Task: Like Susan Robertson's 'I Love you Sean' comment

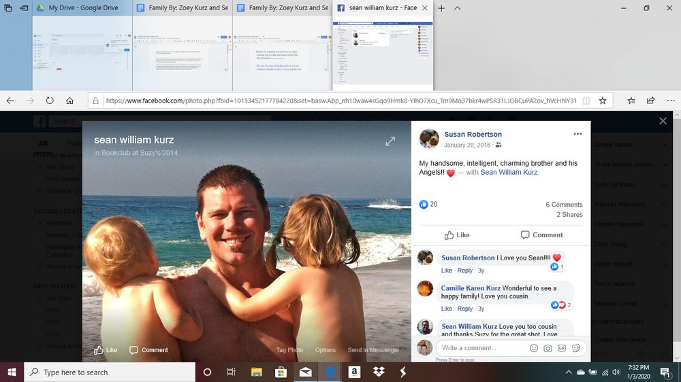Action: pos(446,271)
